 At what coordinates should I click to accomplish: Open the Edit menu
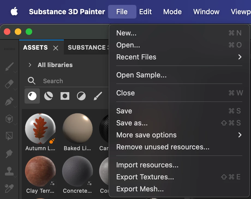pos(145,12)
